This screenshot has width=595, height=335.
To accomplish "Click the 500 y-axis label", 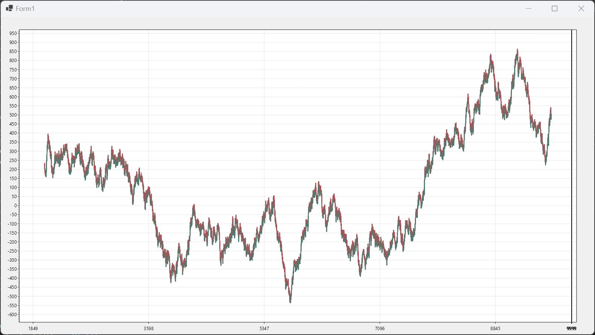I will (x=13, y=115).
